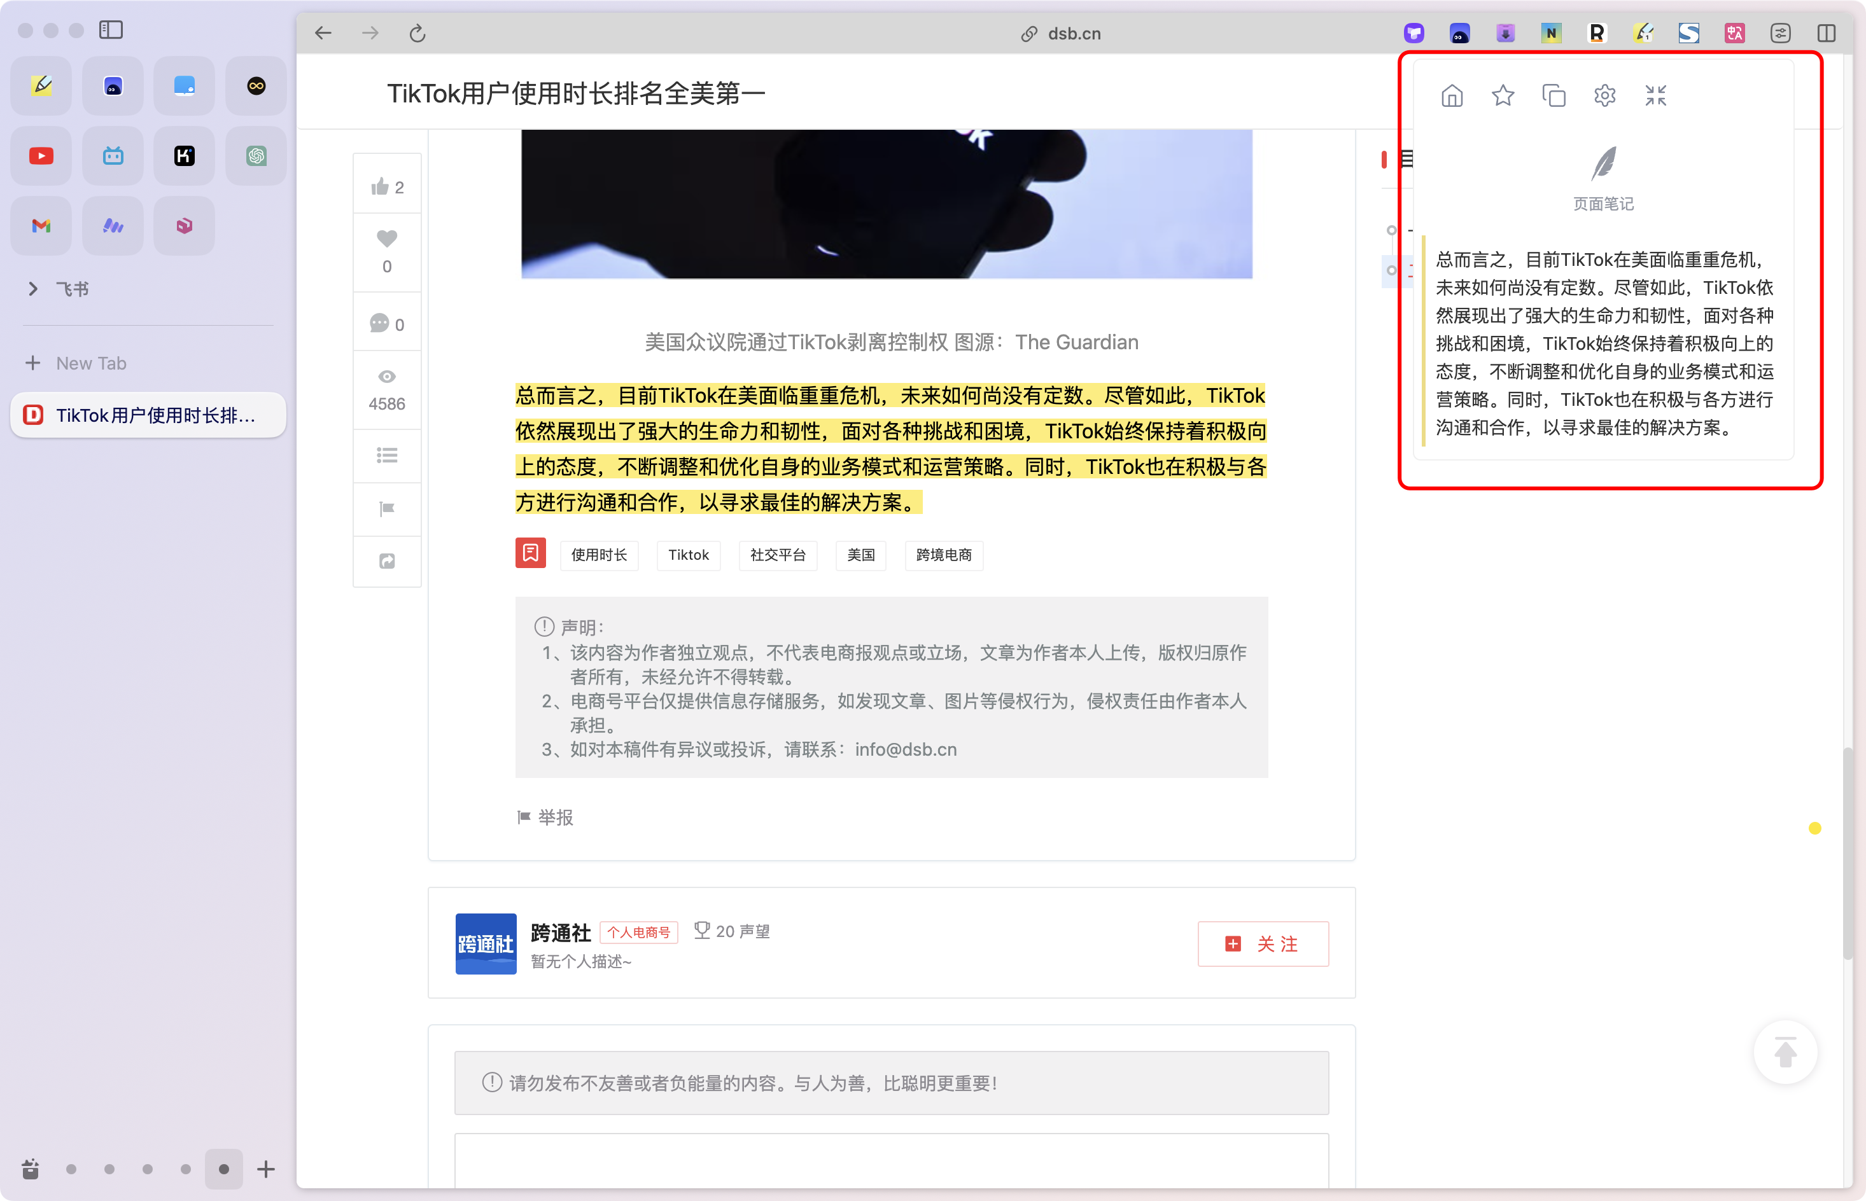1866x1201 pixels.
Task: Collapse the notes popup with shrink arrows
Action: [x=1655, y=95]
